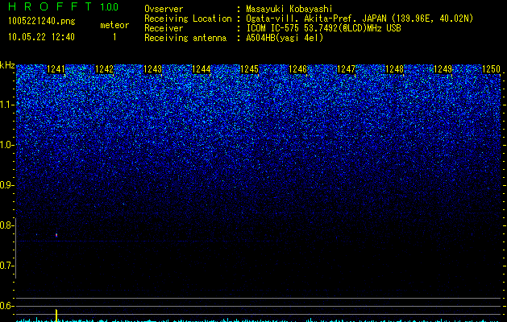Click the 1245 time marker
The height and width of the screenshot is (322, 507).
pyautogui.click(x=249, y=69)
